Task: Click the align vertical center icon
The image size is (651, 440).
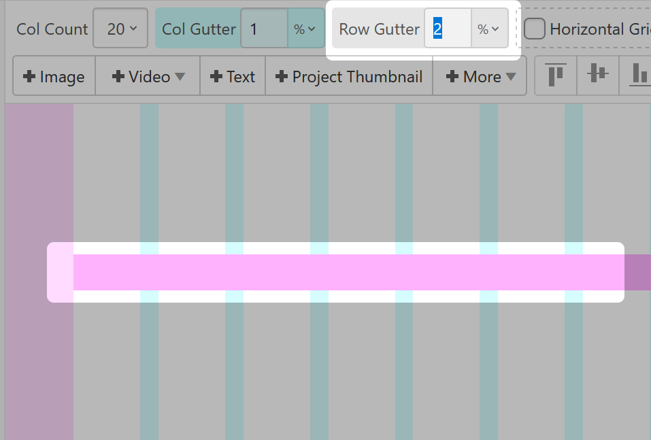Action: click(x=598, y=75)
